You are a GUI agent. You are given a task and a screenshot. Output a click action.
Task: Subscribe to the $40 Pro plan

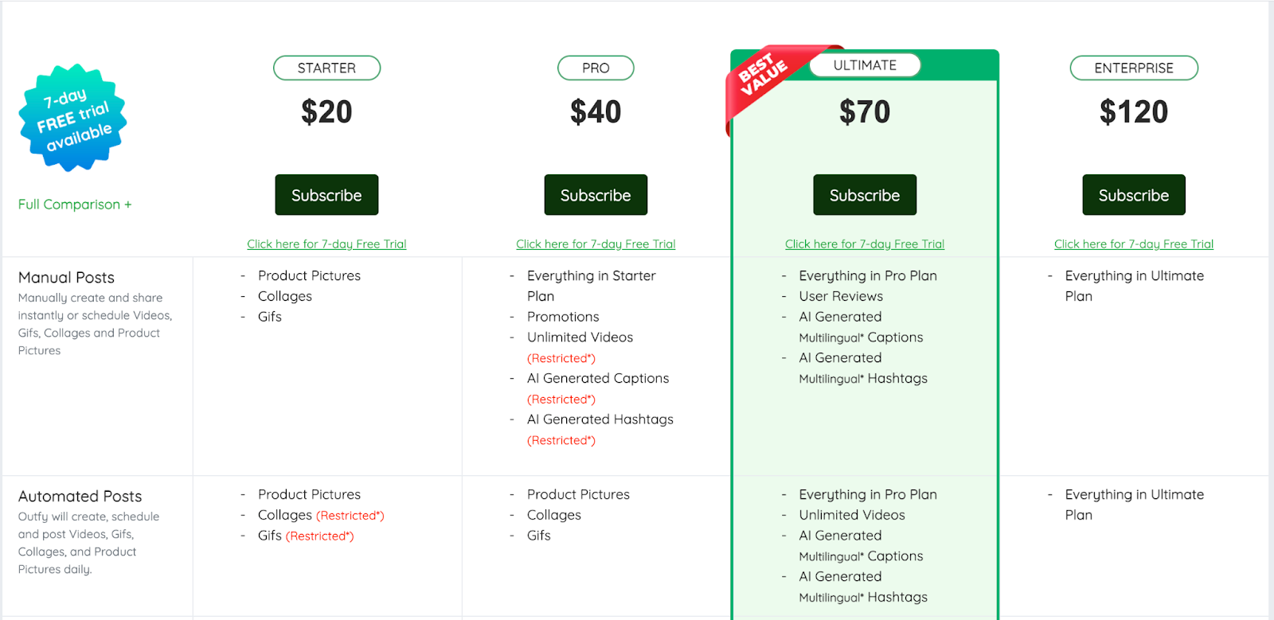coord(596,195)
